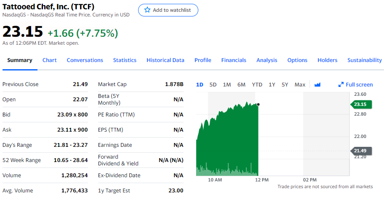
Task: Show the 5Y chart range
Action: [x=285, y=85]
